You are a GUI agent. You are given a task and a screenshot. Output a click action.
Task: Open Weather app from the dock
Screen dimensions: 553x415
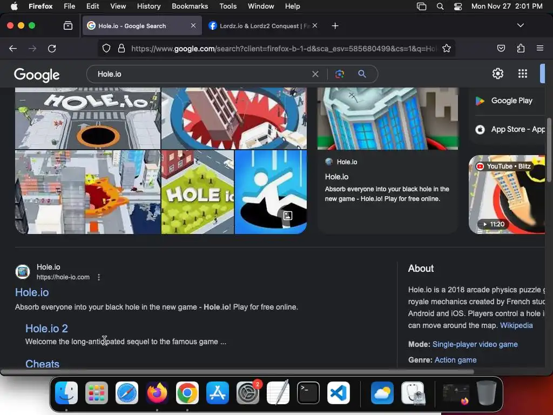[382, 393]
